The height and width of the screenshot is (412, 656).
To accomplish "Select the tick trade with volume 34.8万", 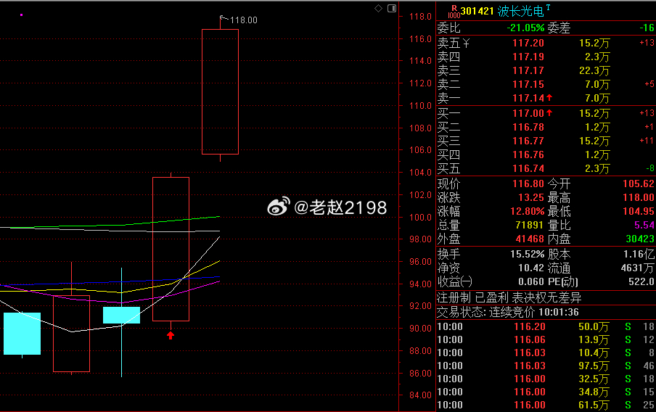I will click(x=546, y=392).
